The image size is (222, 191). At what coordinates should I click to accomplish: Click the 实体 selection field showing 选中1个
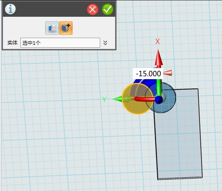pos(60,43)
